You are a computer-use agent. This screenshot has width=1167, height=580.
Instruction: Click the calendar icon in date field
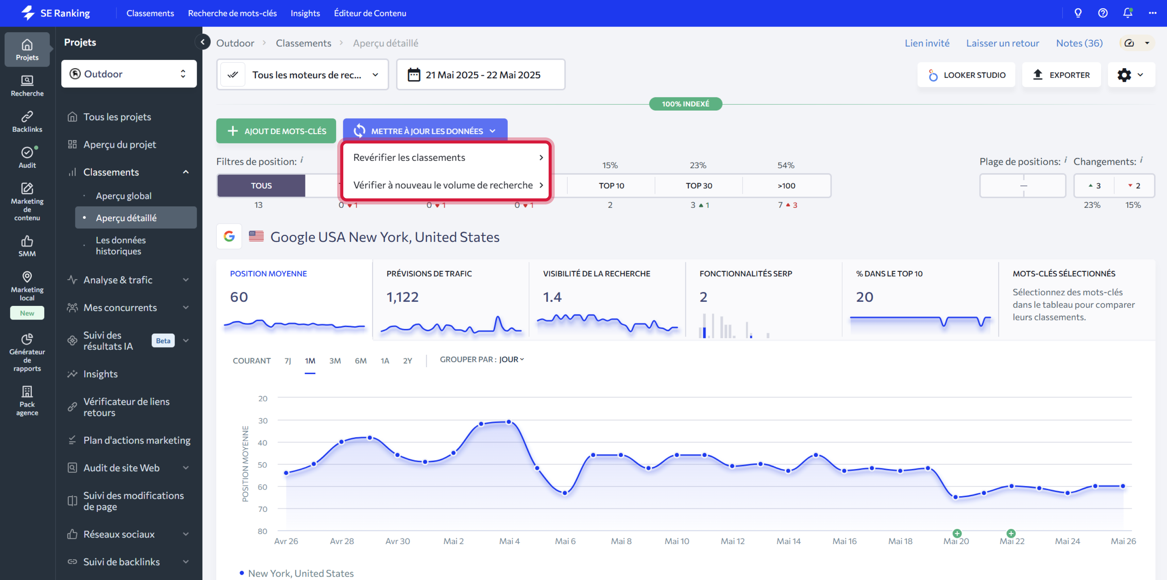point(414,75)
